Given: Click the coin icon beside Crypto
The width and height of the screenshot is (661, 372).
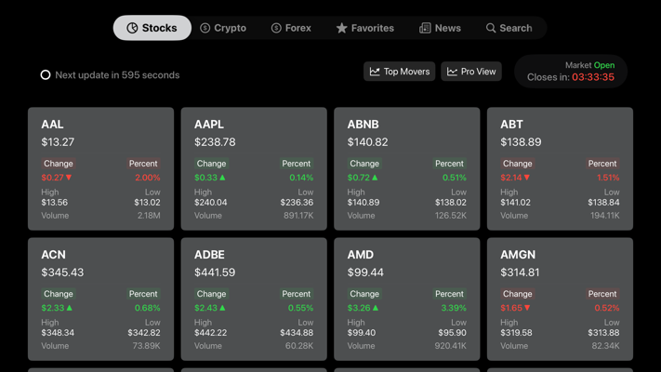Looking at the screenshot, I should click(x=205, y=28).
